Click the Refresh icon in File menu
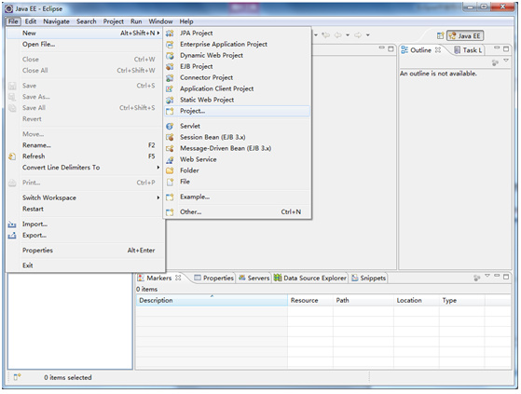Viewport: 521px width, 394px height. [x=12, y=156]
